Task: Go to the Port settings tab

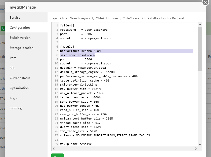Action: 13,58
